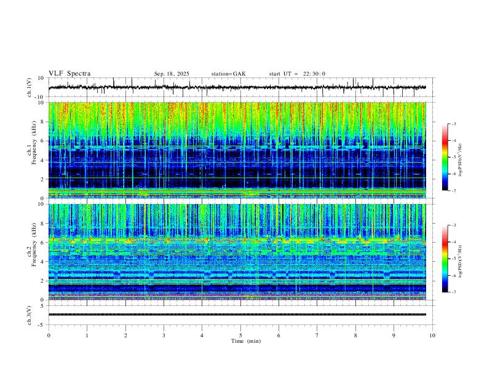Click the "3" tick on the Time axis
487x376 pixels.
tap(164, 335)
